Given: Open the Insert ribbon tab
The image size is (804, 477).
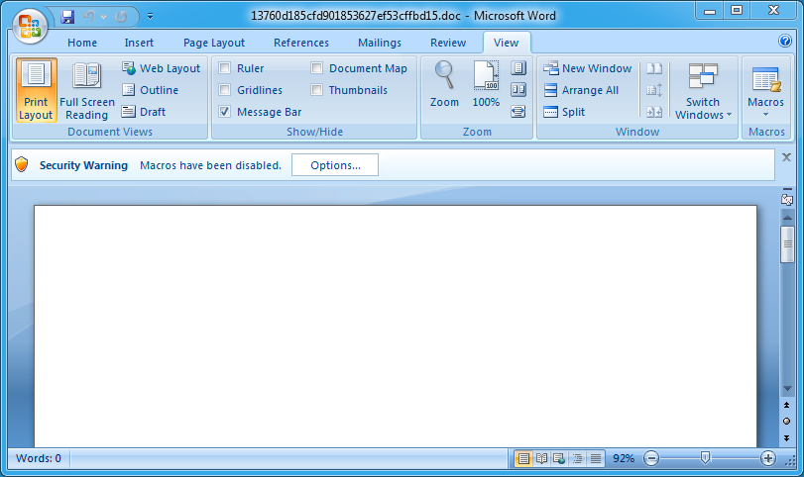Looking at the screenshot, I should 139,43.
